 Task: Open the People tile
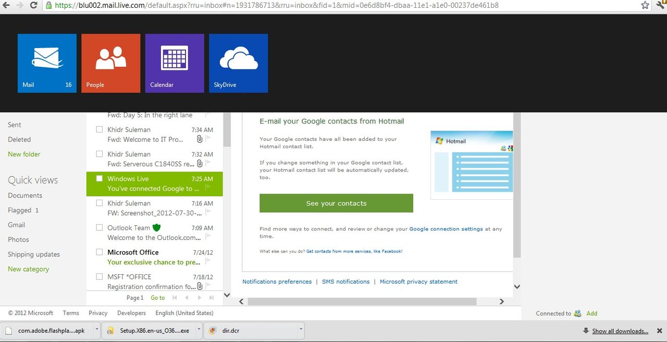110,63
